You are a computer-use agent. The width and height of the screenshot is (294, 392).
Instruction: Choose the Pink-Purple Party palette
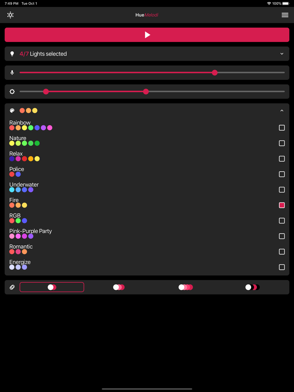147,233
